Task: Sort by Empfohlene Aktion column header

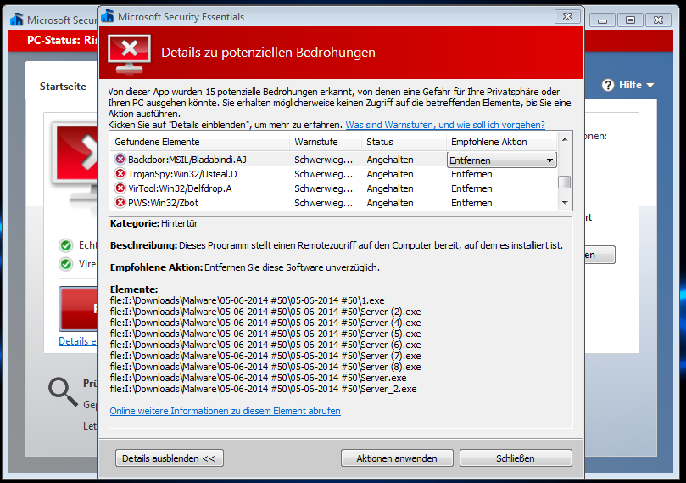Action: (501, 142)
